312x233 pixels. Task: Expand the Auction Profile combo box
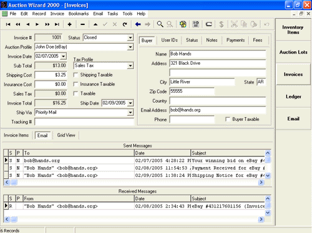130,47
